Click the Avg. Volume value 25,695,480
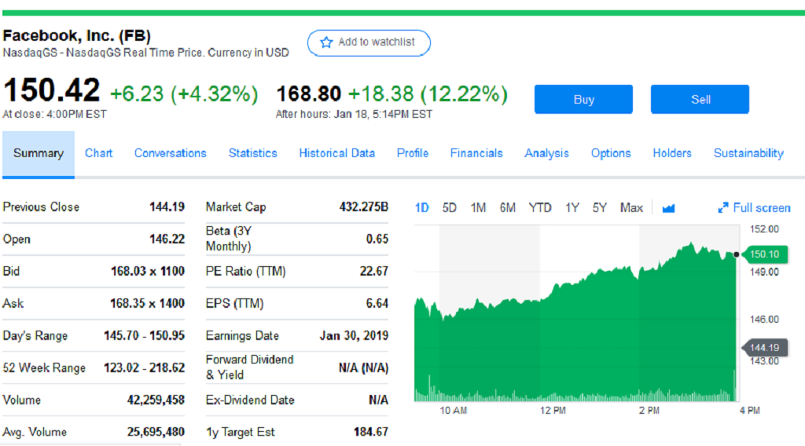805x446 pixels. click(x=156, y=432)
